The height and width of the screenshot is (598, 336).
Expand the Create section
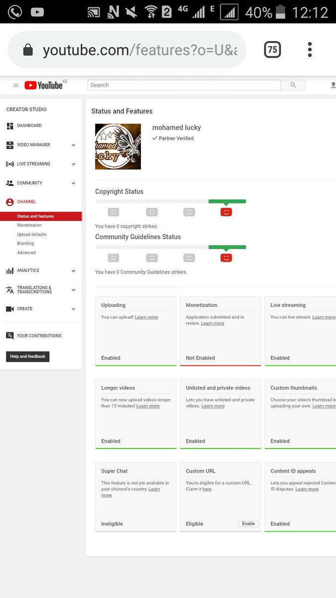pos(73,309)
